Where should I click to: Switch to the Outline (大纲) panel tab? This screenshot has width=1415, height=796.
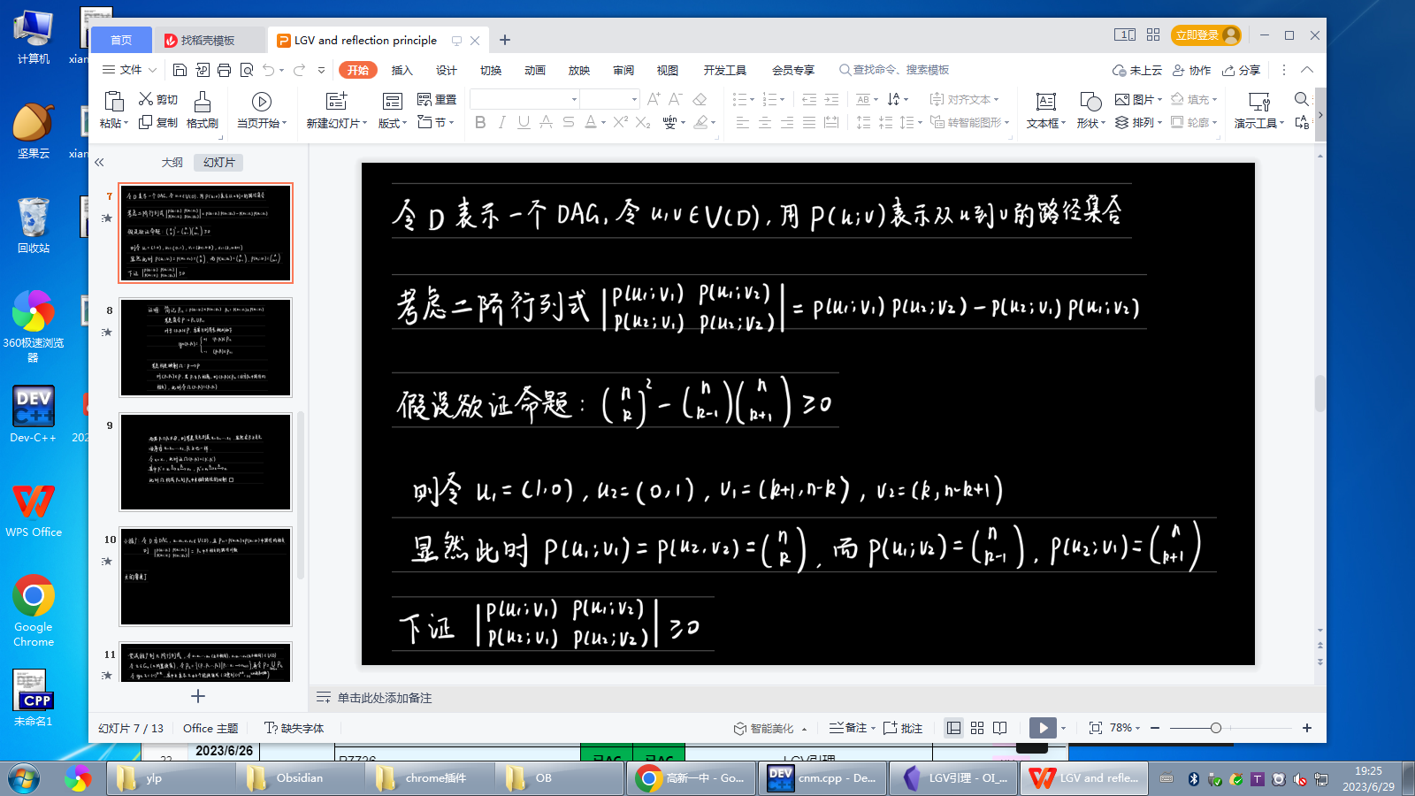172,162
